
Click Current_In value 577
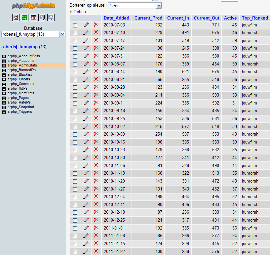point(185,126)
